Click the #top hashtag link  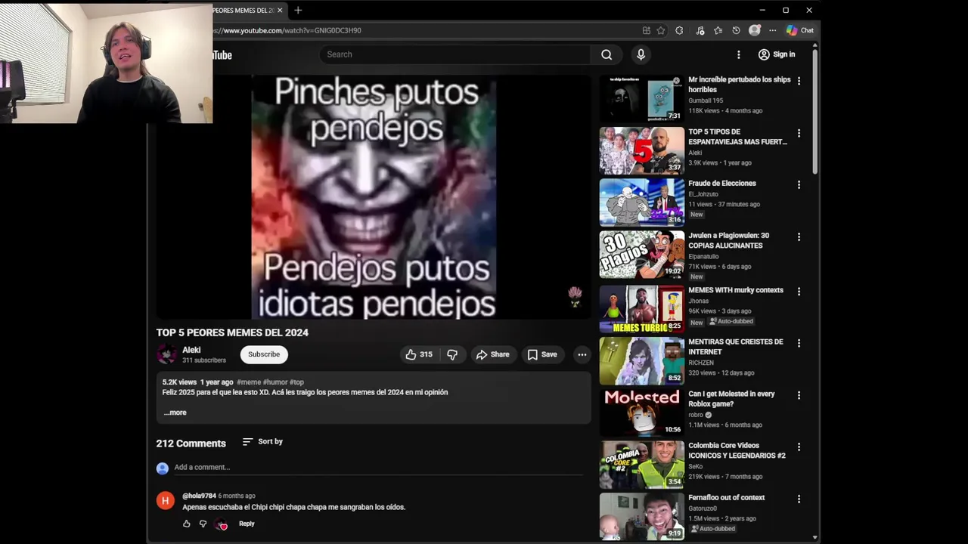[296, 382]
